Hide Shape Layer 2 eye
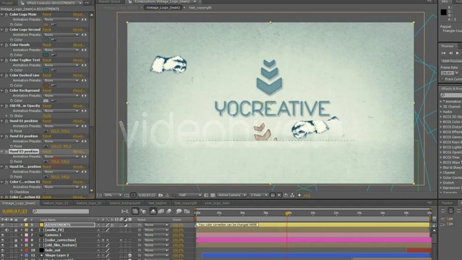 point(3,255)
